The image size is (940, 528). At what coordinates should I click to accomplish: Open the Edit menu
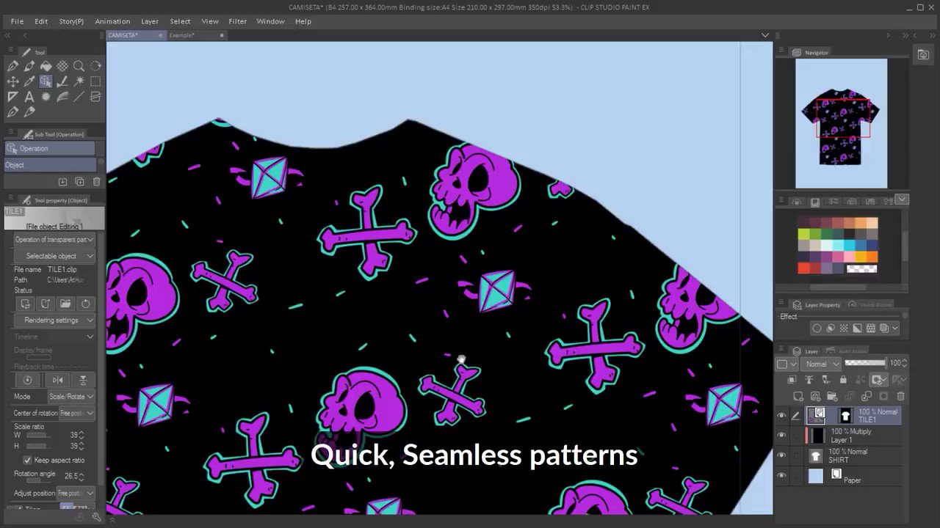click(41, 21)
